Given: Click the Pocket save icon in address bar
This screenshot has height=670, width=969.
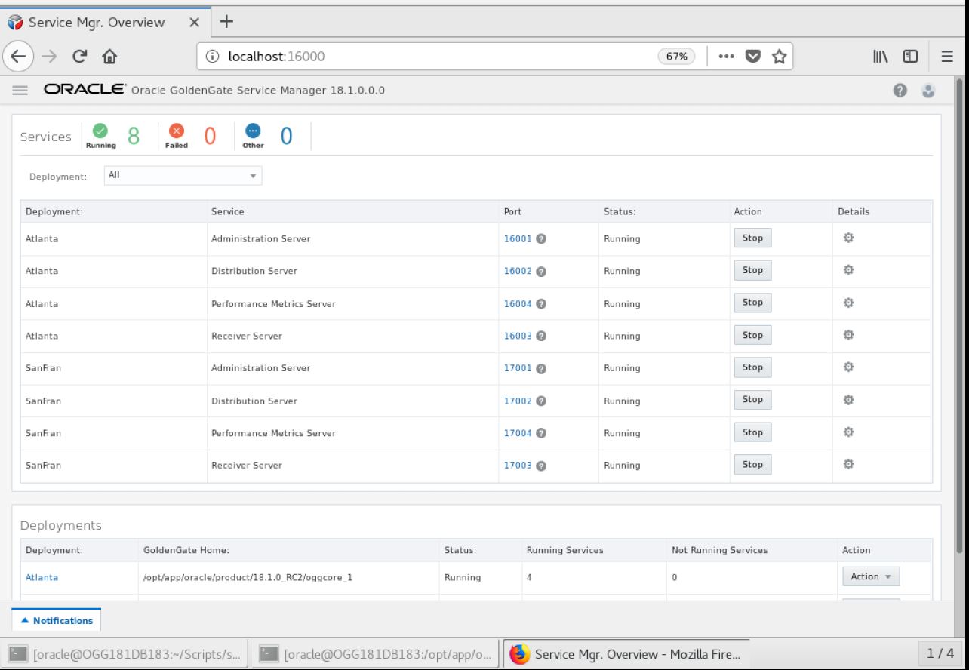Looking at the screenshot, I should pyautogui.click(x=751, y=55).
